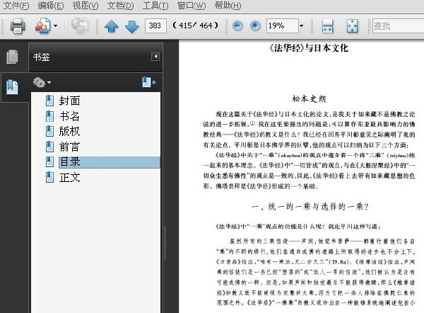Go to previous page with up arrow
424x313 pixels.
(111, 26)
